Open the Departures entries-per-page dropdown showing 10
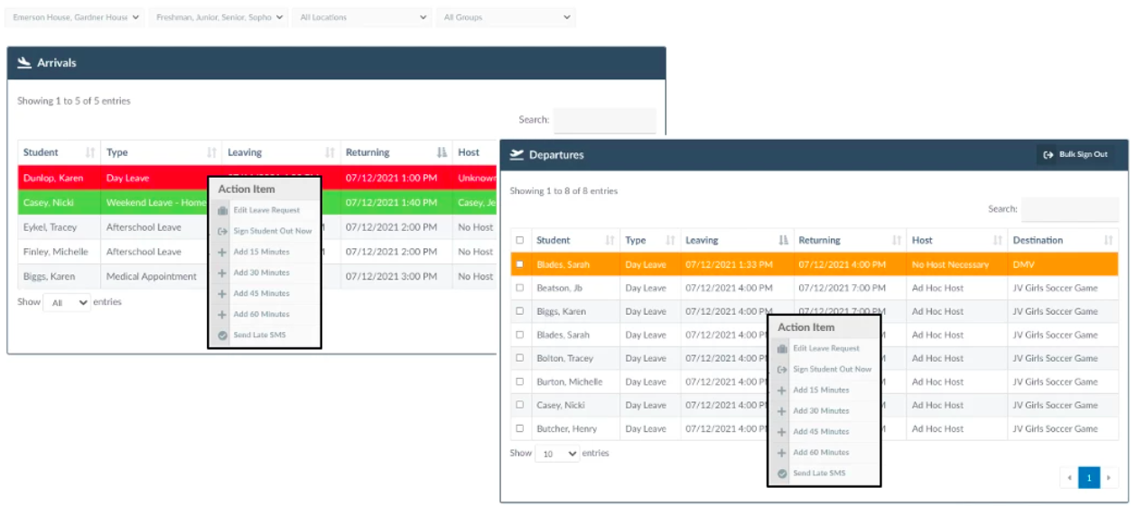The image size is (1136, 506). click(x=557, y=454)
